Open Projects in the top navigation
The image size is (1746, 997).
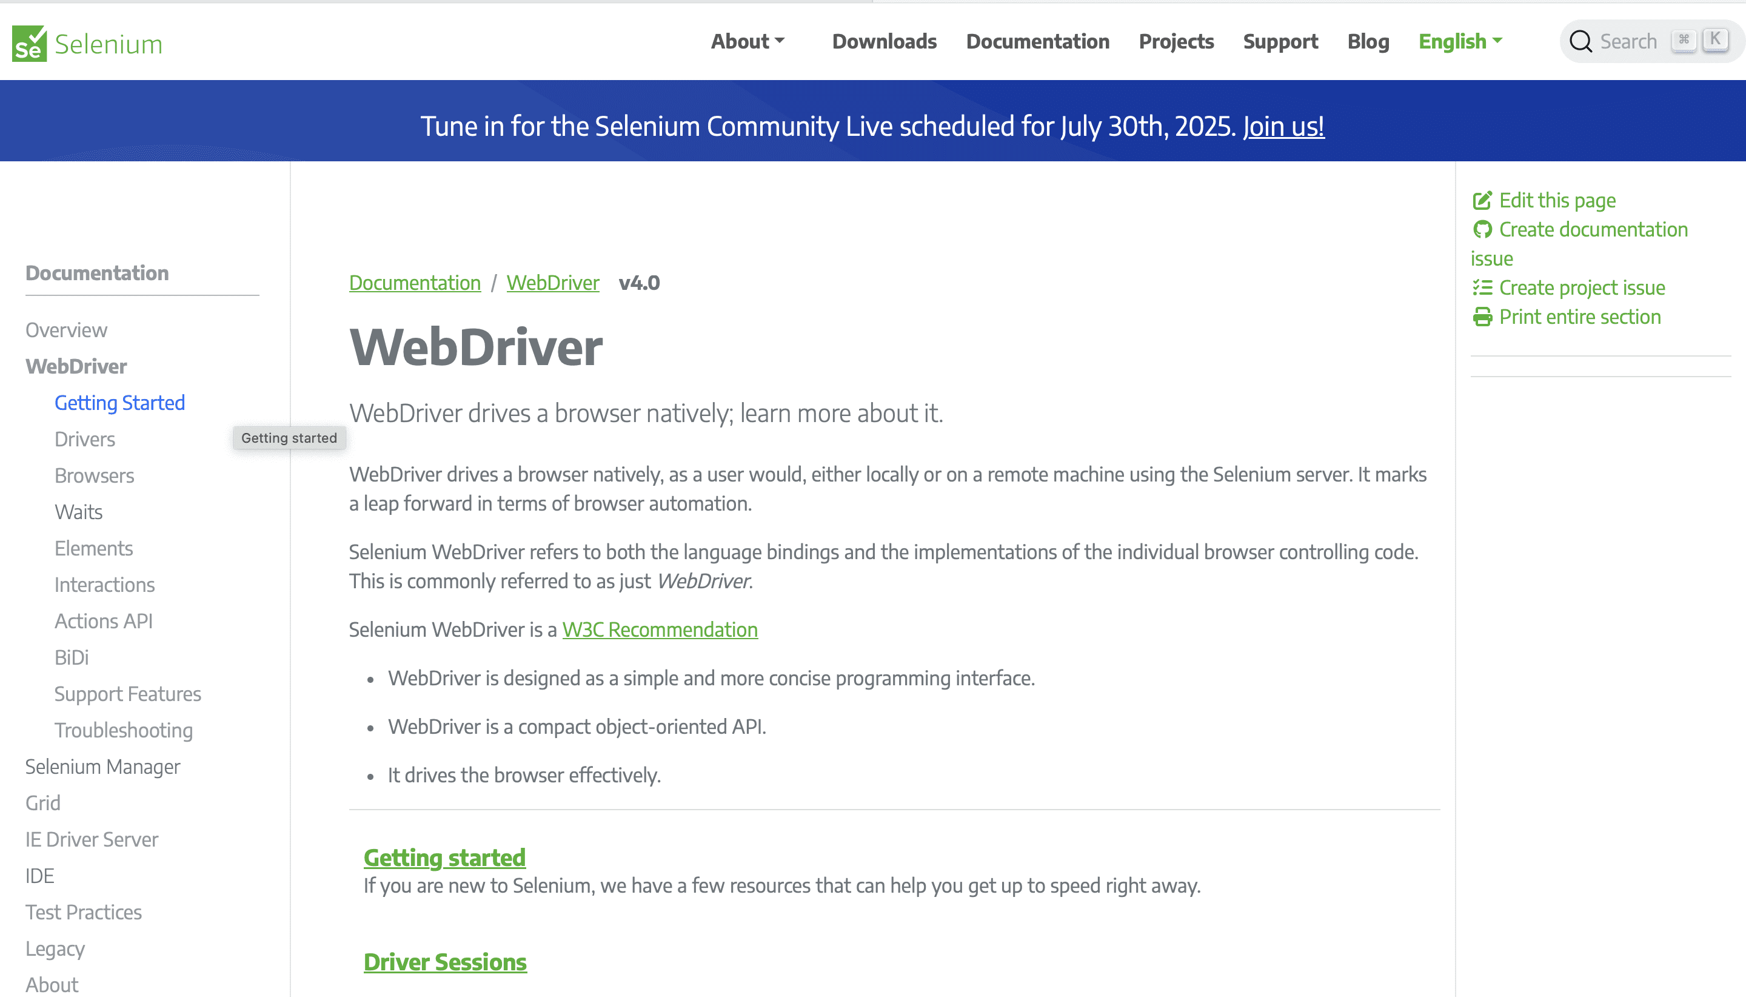(1175, 42)
